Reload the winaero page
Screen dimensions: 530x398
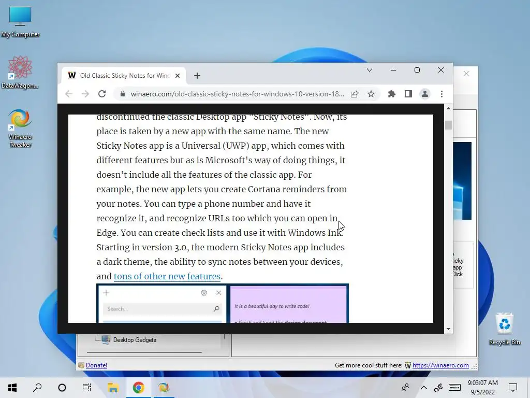click(102, 94)
